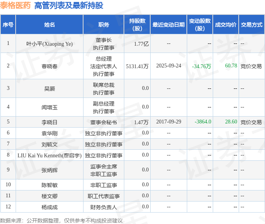Viewport: 265px width, 224px height.
Task: Click the 高管列表及最新持股 heading
Action: [x=69, y=5]
